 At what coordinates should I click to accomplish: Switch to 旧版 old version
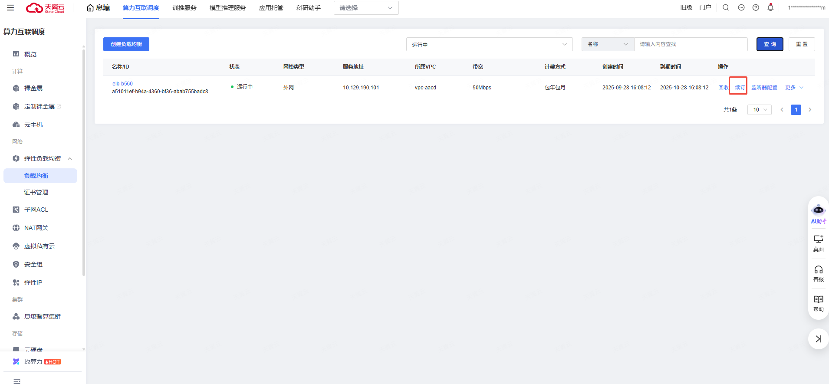[686, 7]
